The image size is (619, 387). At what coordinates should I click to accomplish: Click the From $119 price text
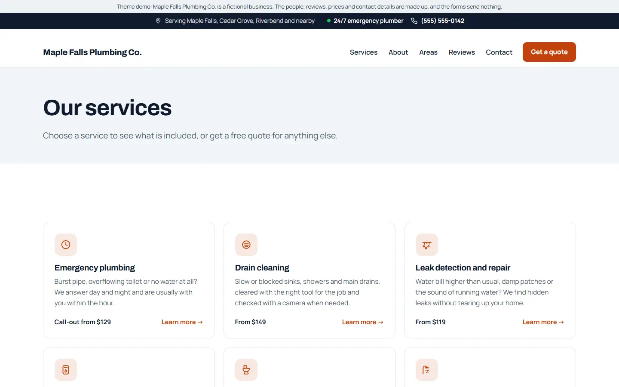pyautogui.click(x=431, y=322)
